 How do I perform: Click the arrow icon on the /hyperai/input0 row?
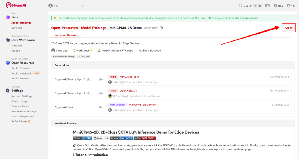[101, 79]
